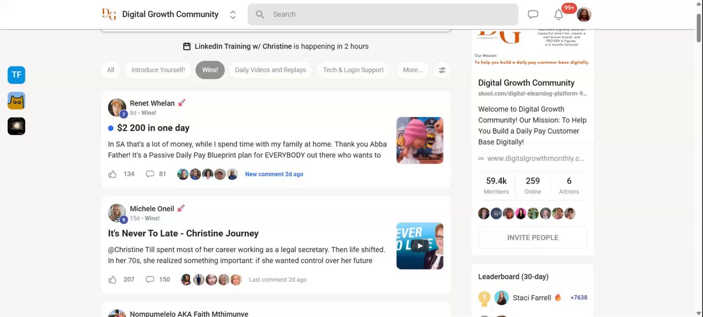The image size is (703, 317).
Task: Select the Wins! category filter
Action: (210, 70)
